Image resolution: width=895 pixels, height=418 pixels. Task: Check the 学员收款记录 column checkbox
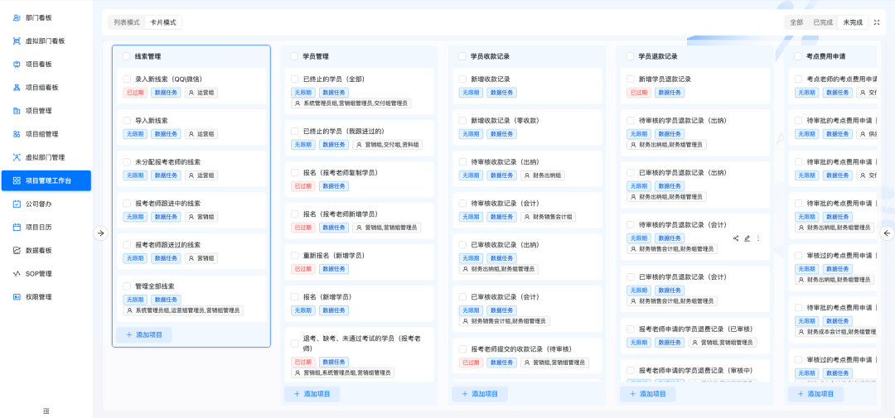(462, 56)
